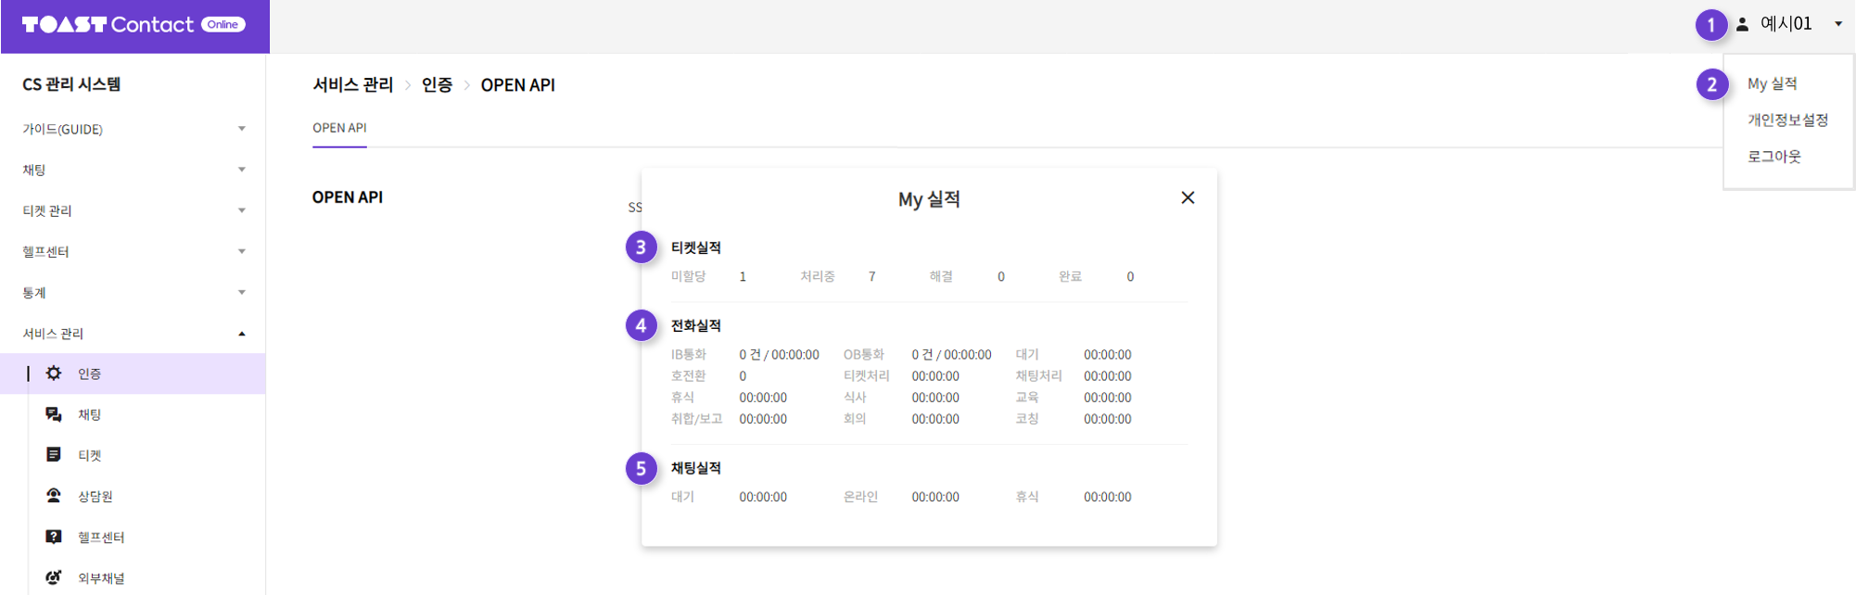The image size is (1856, 595).
Task: Click the Online status badge
Action: (x=223, y=25)
